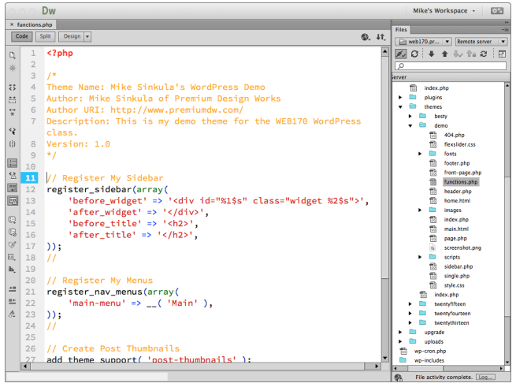Viewport: 516px width, 387px height.
Task: Select screenshot.png in the file tree
Action: point(462,248)
